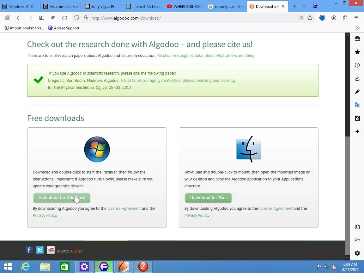Click the screenshot capture icon in address bar
Viewport: 364px width, 273px height.
(x=301, y=18)
